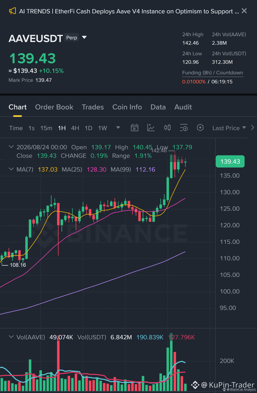Switch to the Order Book tab
This screenshot has width=257, height=393.
pos(54,107)
